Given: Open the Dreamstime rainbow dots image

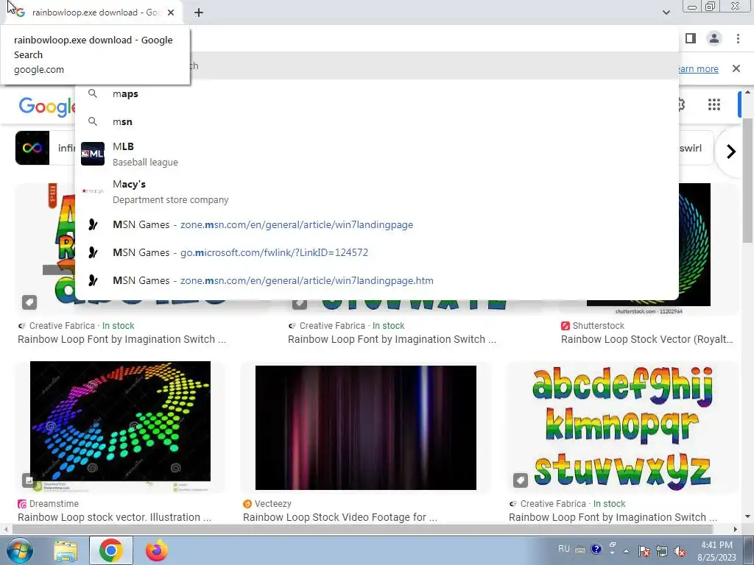Looking at the screenshot, I should [120, 427].
